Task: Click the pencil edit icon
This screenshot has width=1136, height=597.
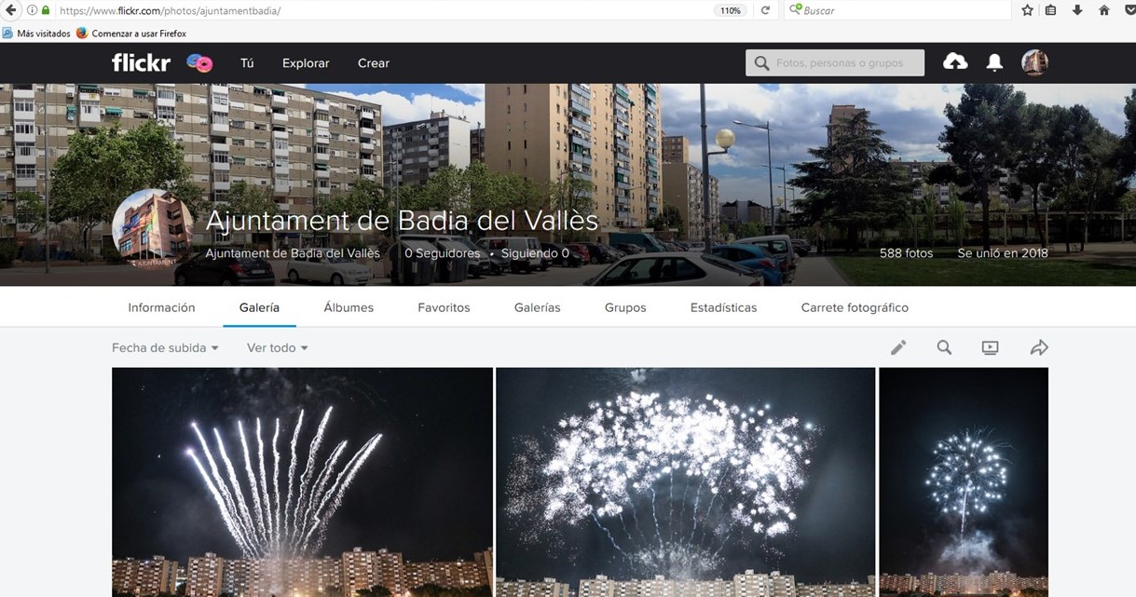Action: click(898, 347)
